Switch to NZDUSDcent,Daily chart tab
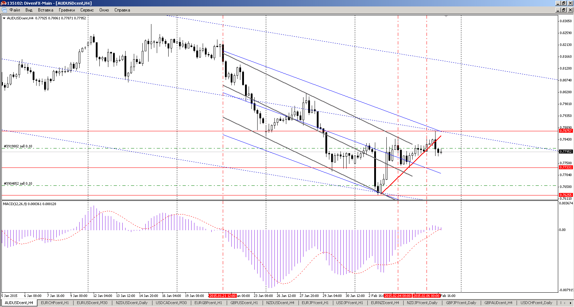Image resolution: width=574 pixels, height=307 pixels. 131,303
